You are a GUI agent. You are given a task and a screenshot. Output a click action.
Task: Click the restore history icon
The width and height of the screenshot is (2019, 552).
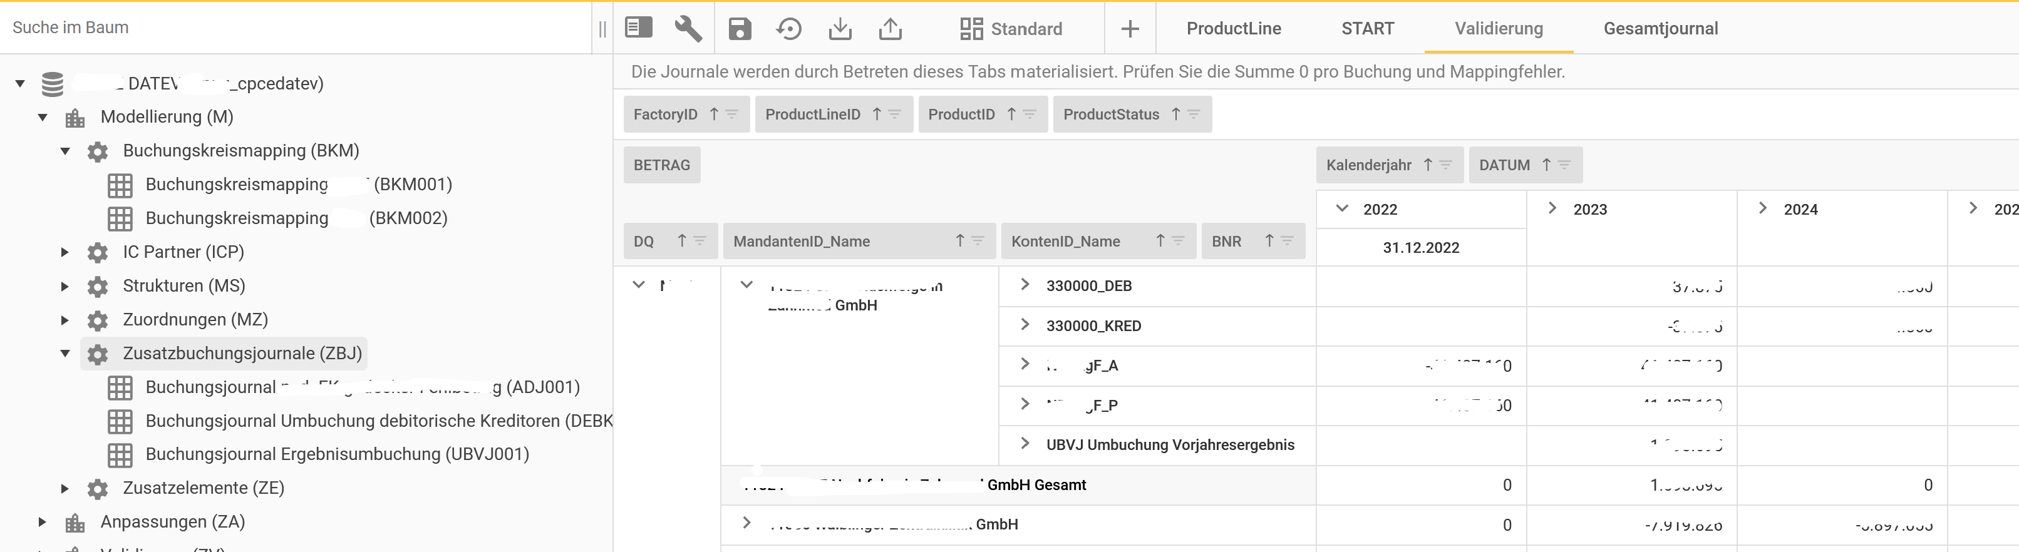click(789, 29)
